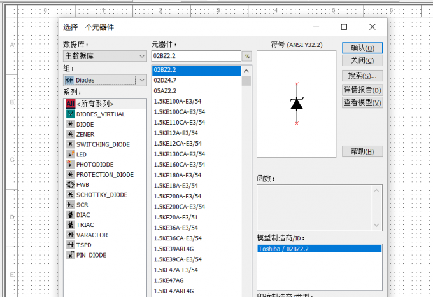Viewport: 433px width, 297px height.
Task: Click the 元器件 component name input field
Action: pos(196,56)
